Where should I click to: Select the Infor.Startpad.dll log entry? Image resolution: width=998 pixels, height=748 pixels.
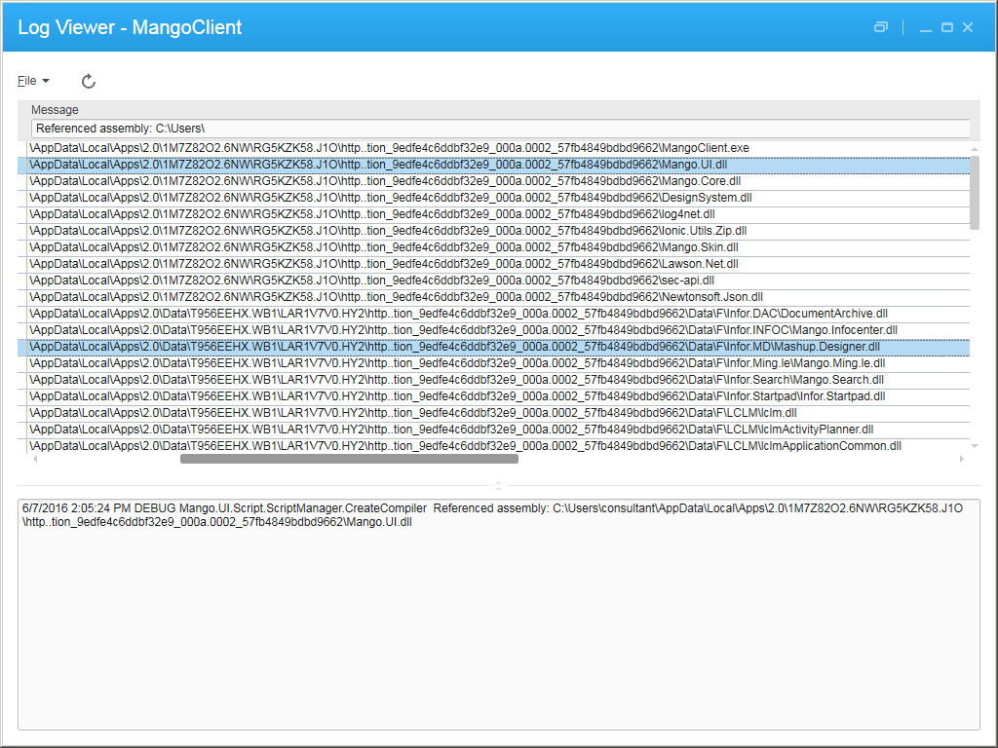[390, 396]
